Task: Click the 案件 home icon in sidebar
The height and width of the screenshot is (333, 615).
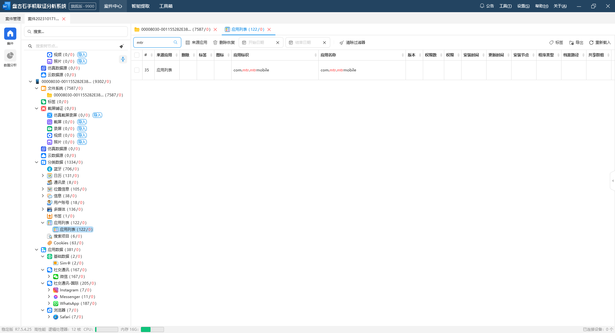Action: tap(10, 34)
